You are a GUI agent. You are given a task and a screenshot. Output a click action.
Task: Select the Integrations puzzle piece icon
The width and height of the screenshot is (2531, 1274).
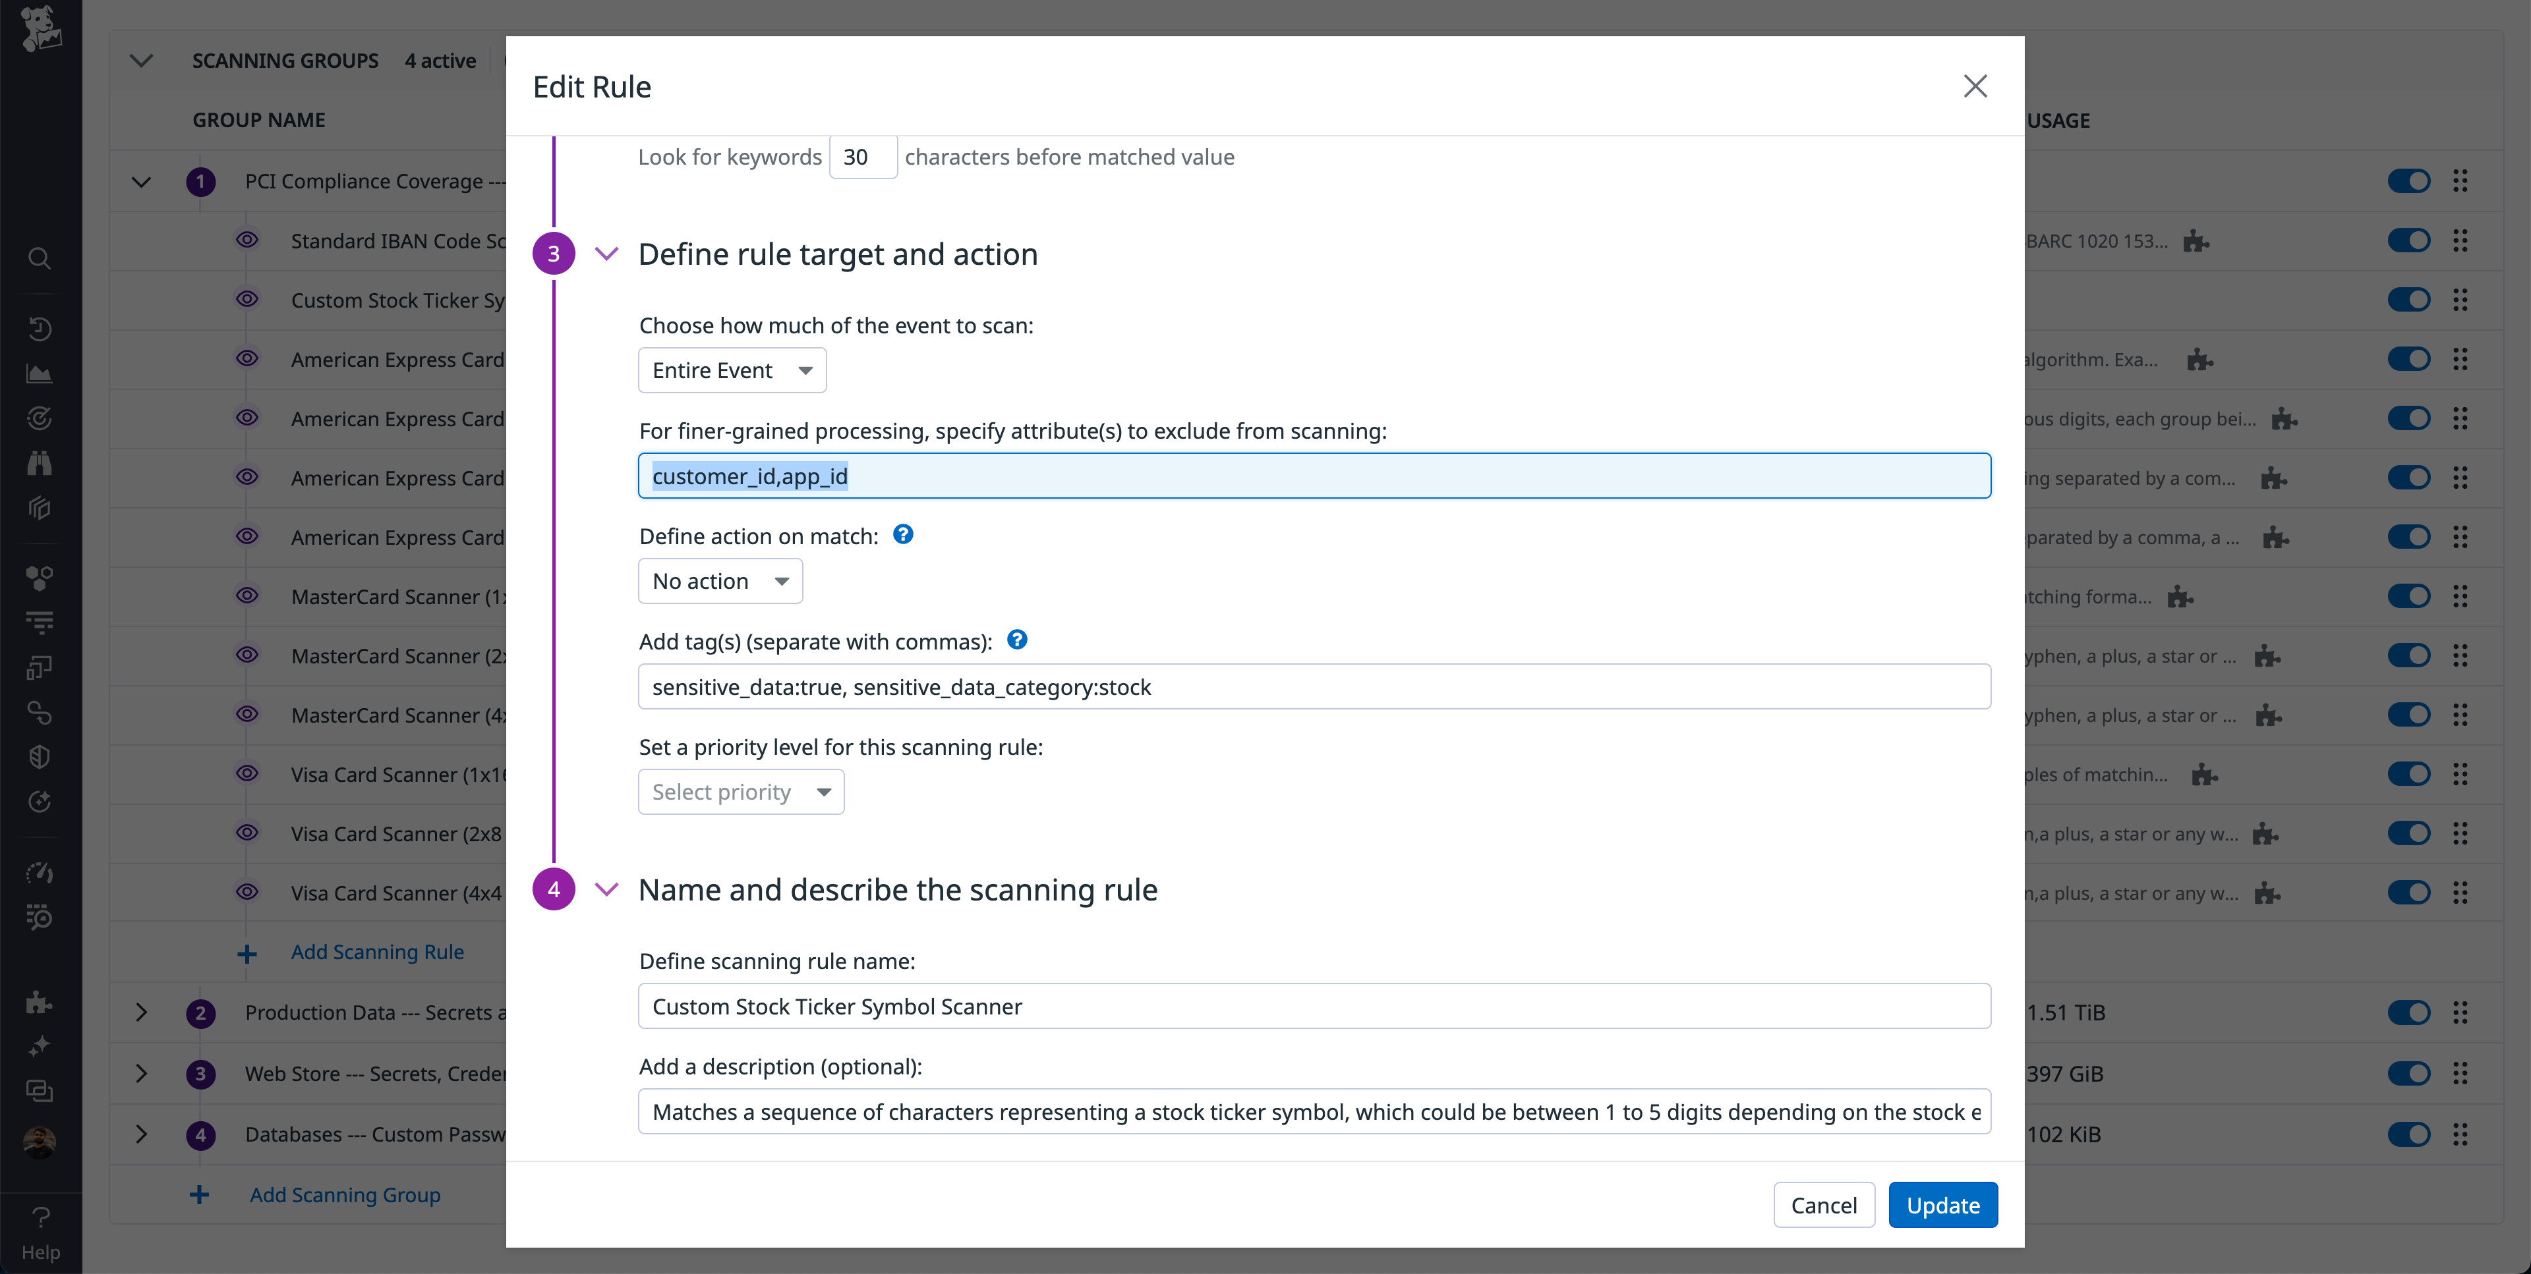[x=40, y=1002]
